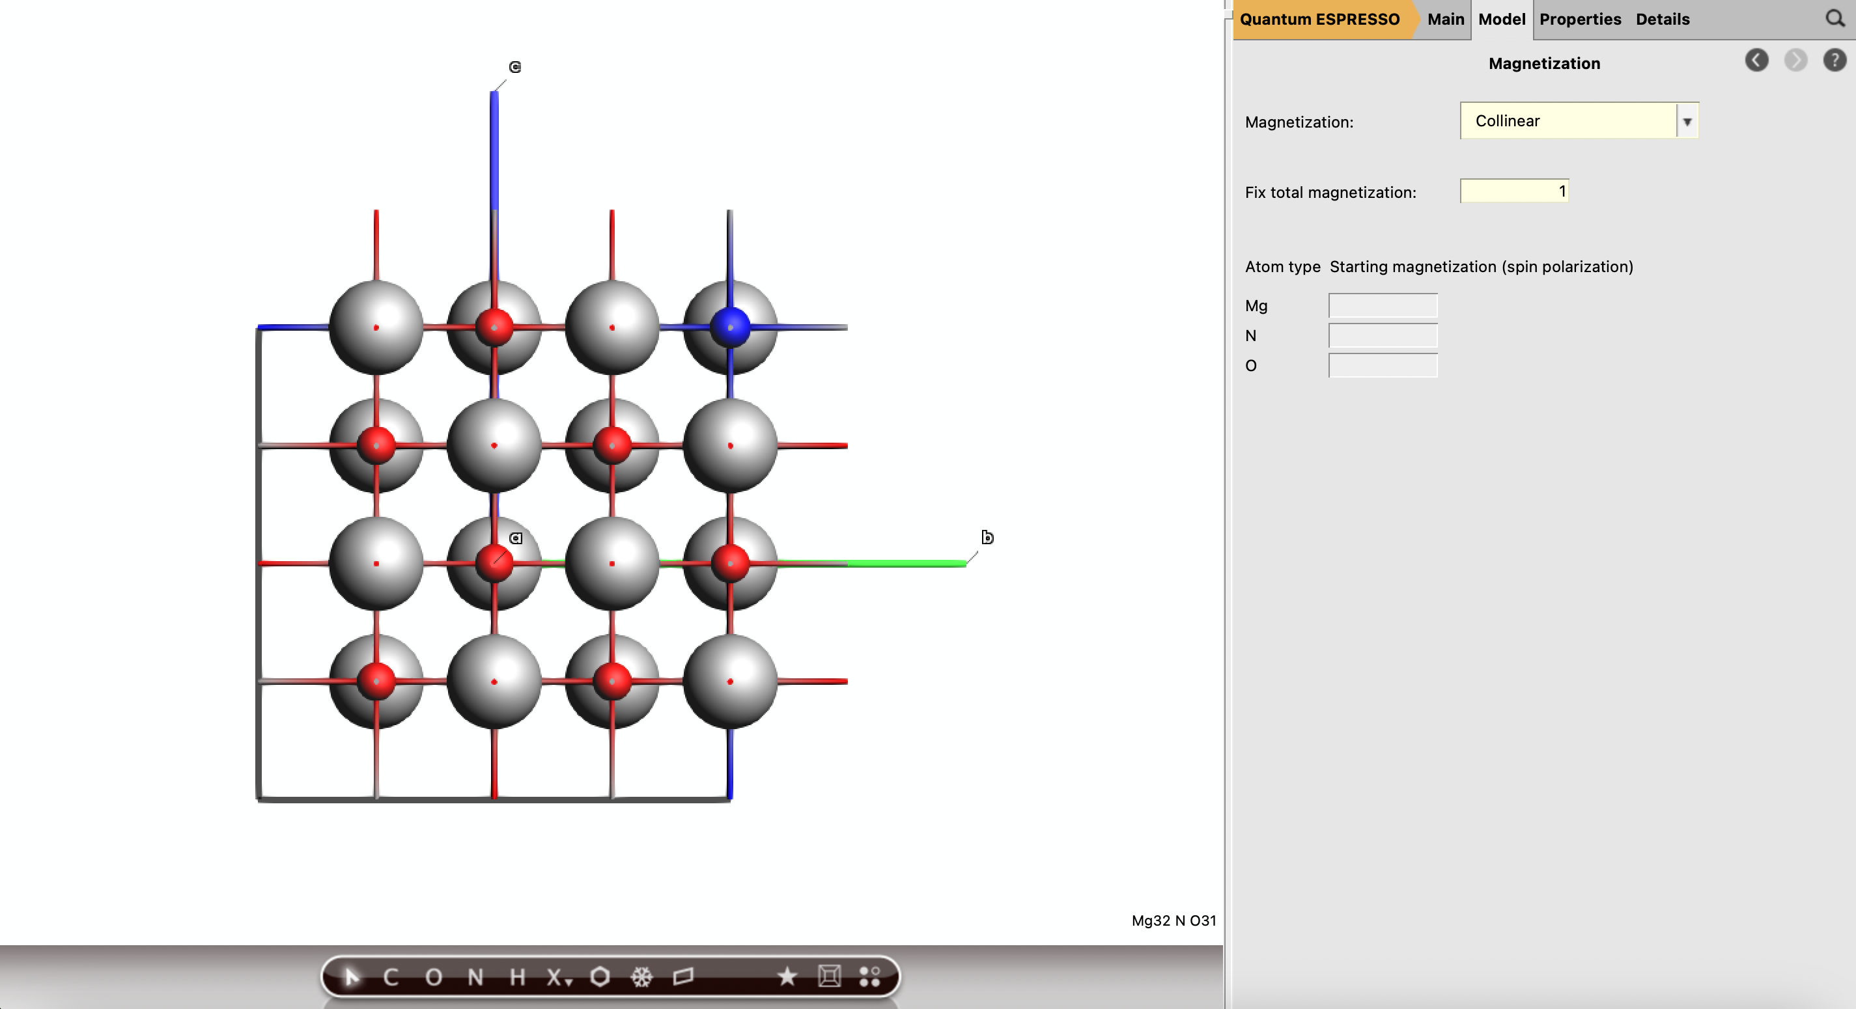Screen dimensions: 1856x1009
Task: Open the Magnetization Collinear dropdown
Action: (1578, 121)
